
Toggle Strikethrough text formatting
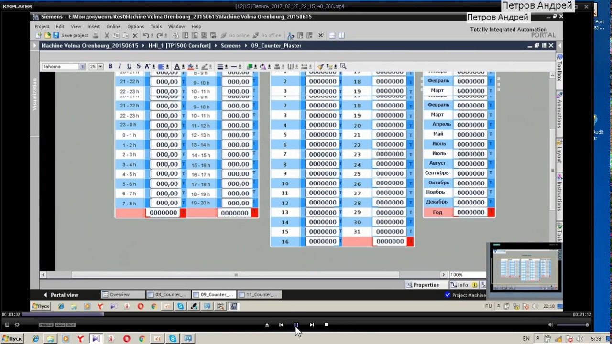point(139,66)
